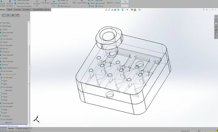Activate the Boundary Cut tool
This screenshot has height=132, width=218.
pyautogui.click(x=64, y=6)
